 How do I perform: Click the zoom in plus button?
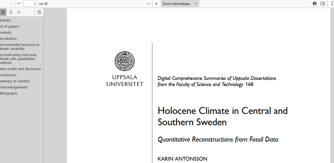point(156,4)
